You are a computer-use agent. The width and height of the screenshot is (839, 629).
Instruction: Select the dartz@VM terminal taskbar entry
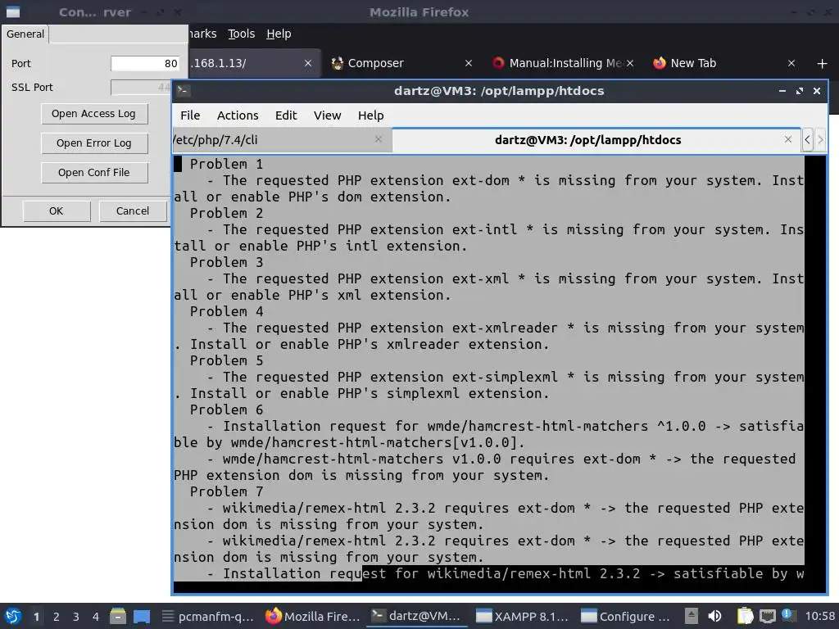[x=417, y=616]
